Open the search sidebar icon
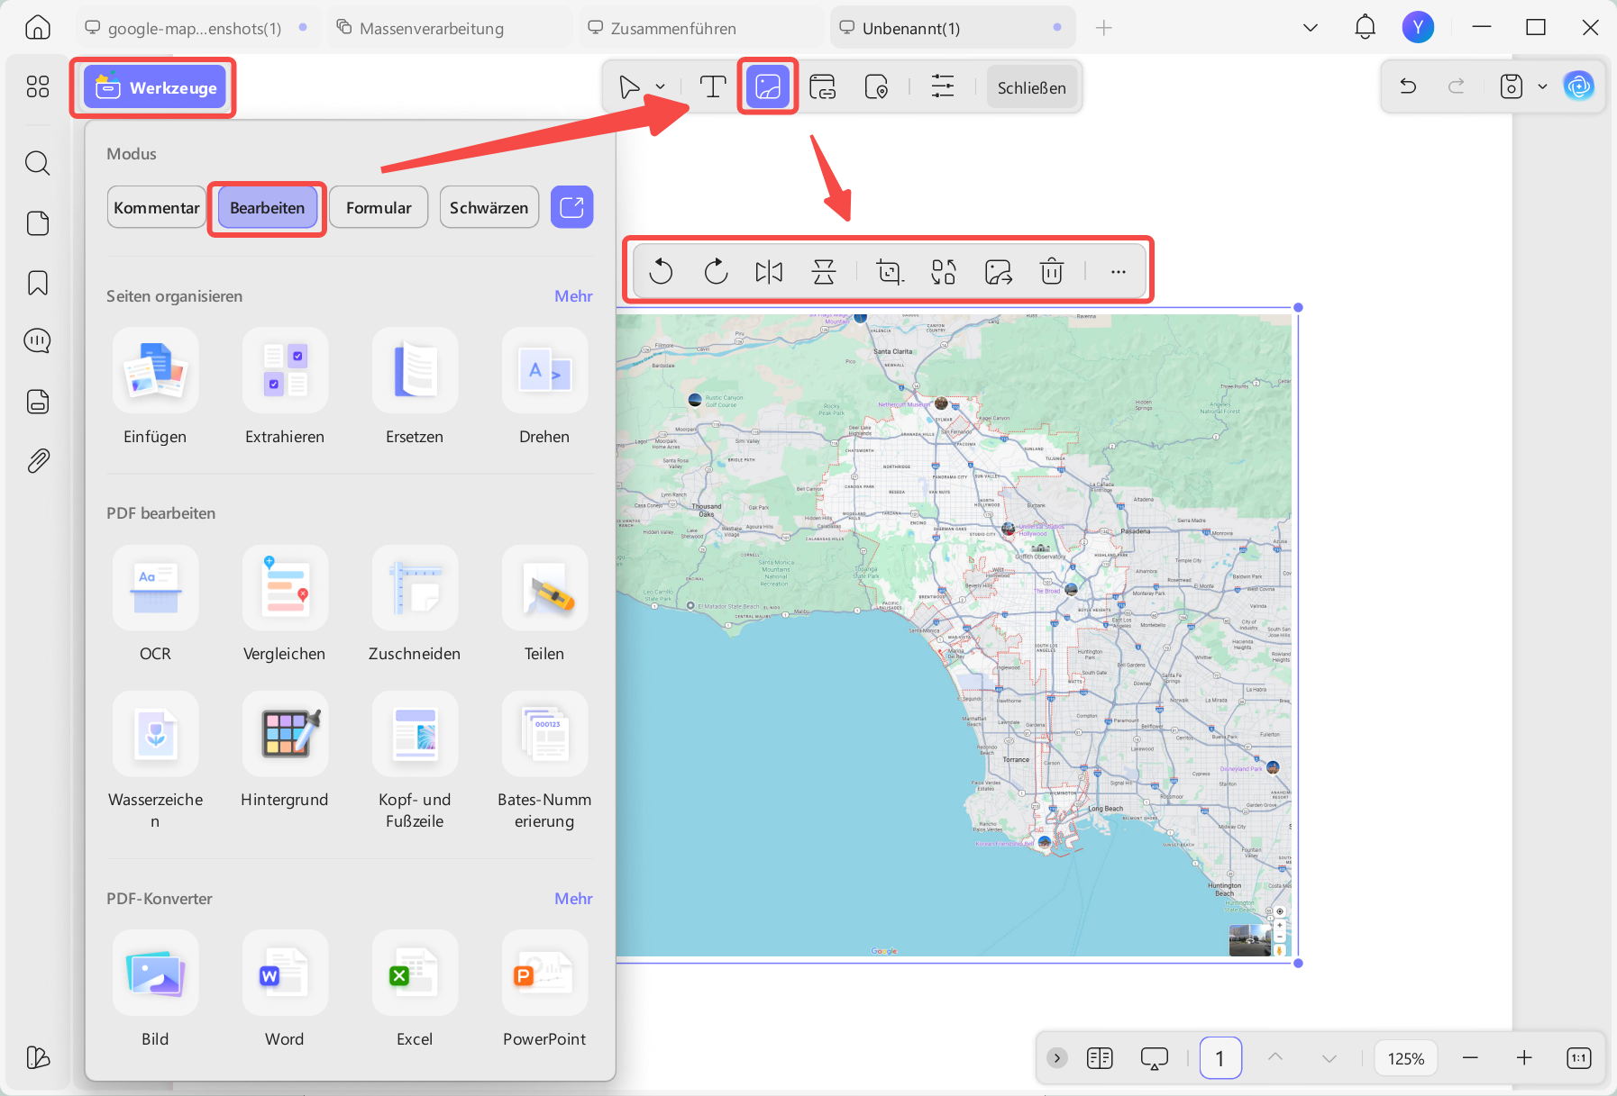This screenshot has width=1617, height=1096. pos(38,163)
